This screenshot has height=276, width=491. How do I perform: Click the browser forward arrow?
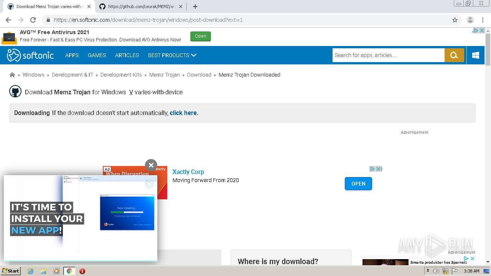tap(21, 20)
